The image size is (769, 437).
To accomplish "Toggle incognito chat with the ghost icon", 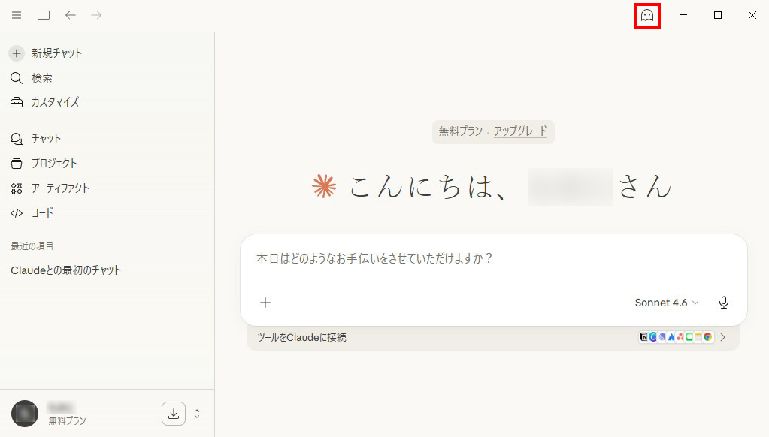I will [x=646, y=14].
